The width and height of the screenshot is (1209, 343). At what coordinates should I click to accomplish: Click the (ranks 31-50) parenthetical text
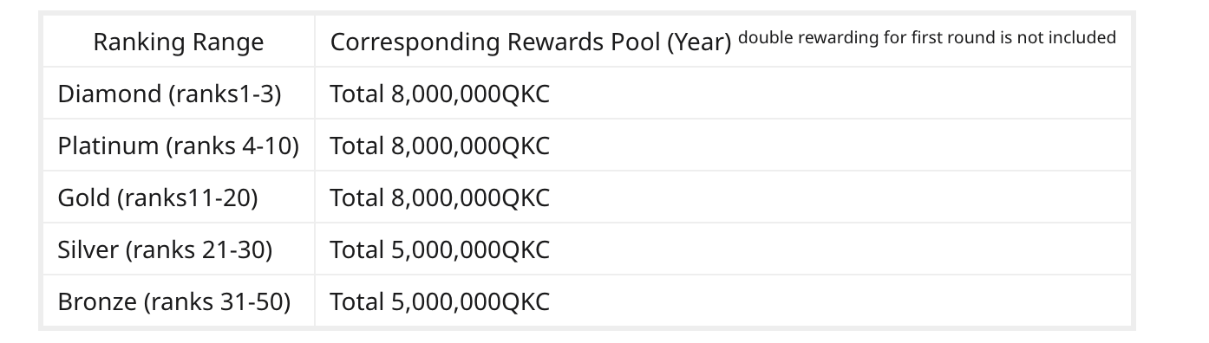(217, 301)
